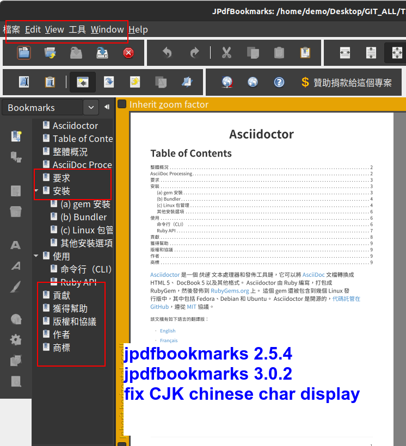
Task: Click the Bookmarks panel title label
Action: tap(32, 108)
